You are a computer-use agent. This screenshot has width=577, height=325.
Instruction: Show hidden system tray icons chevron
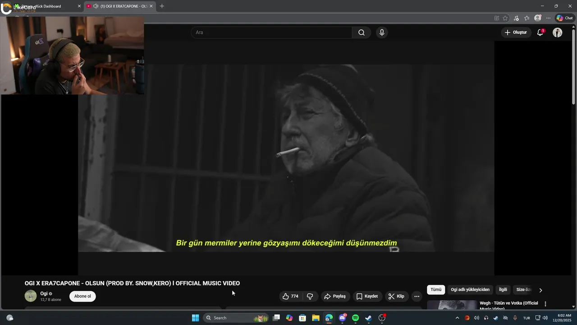pyautogui.click(x=457, y=318)
